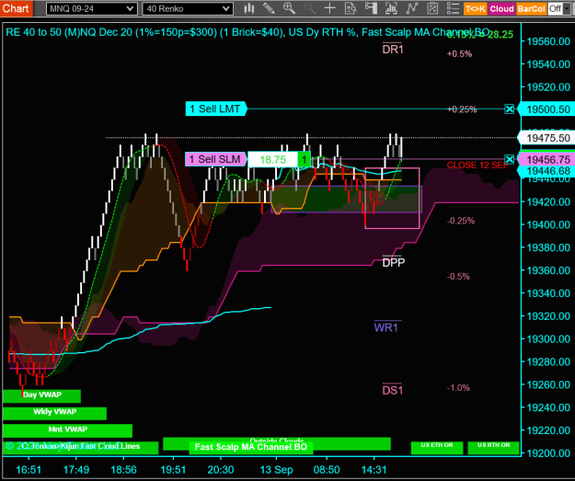
Task: Click the -1.0% percent level label
Action: (x=458, y=388)
